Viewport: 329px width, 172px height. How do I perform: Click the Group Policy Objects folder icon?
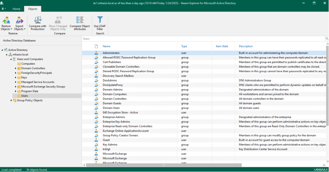[15, 100]
